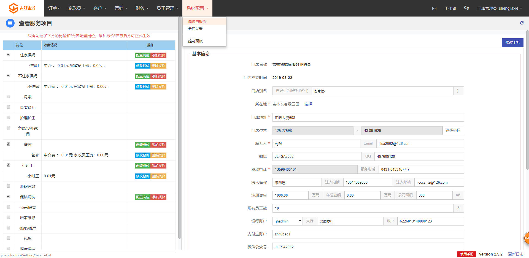Check the 兼职家教 checkbox
Image resolution: width=529 pixels, height=258 pixels.
coord(8,186)
